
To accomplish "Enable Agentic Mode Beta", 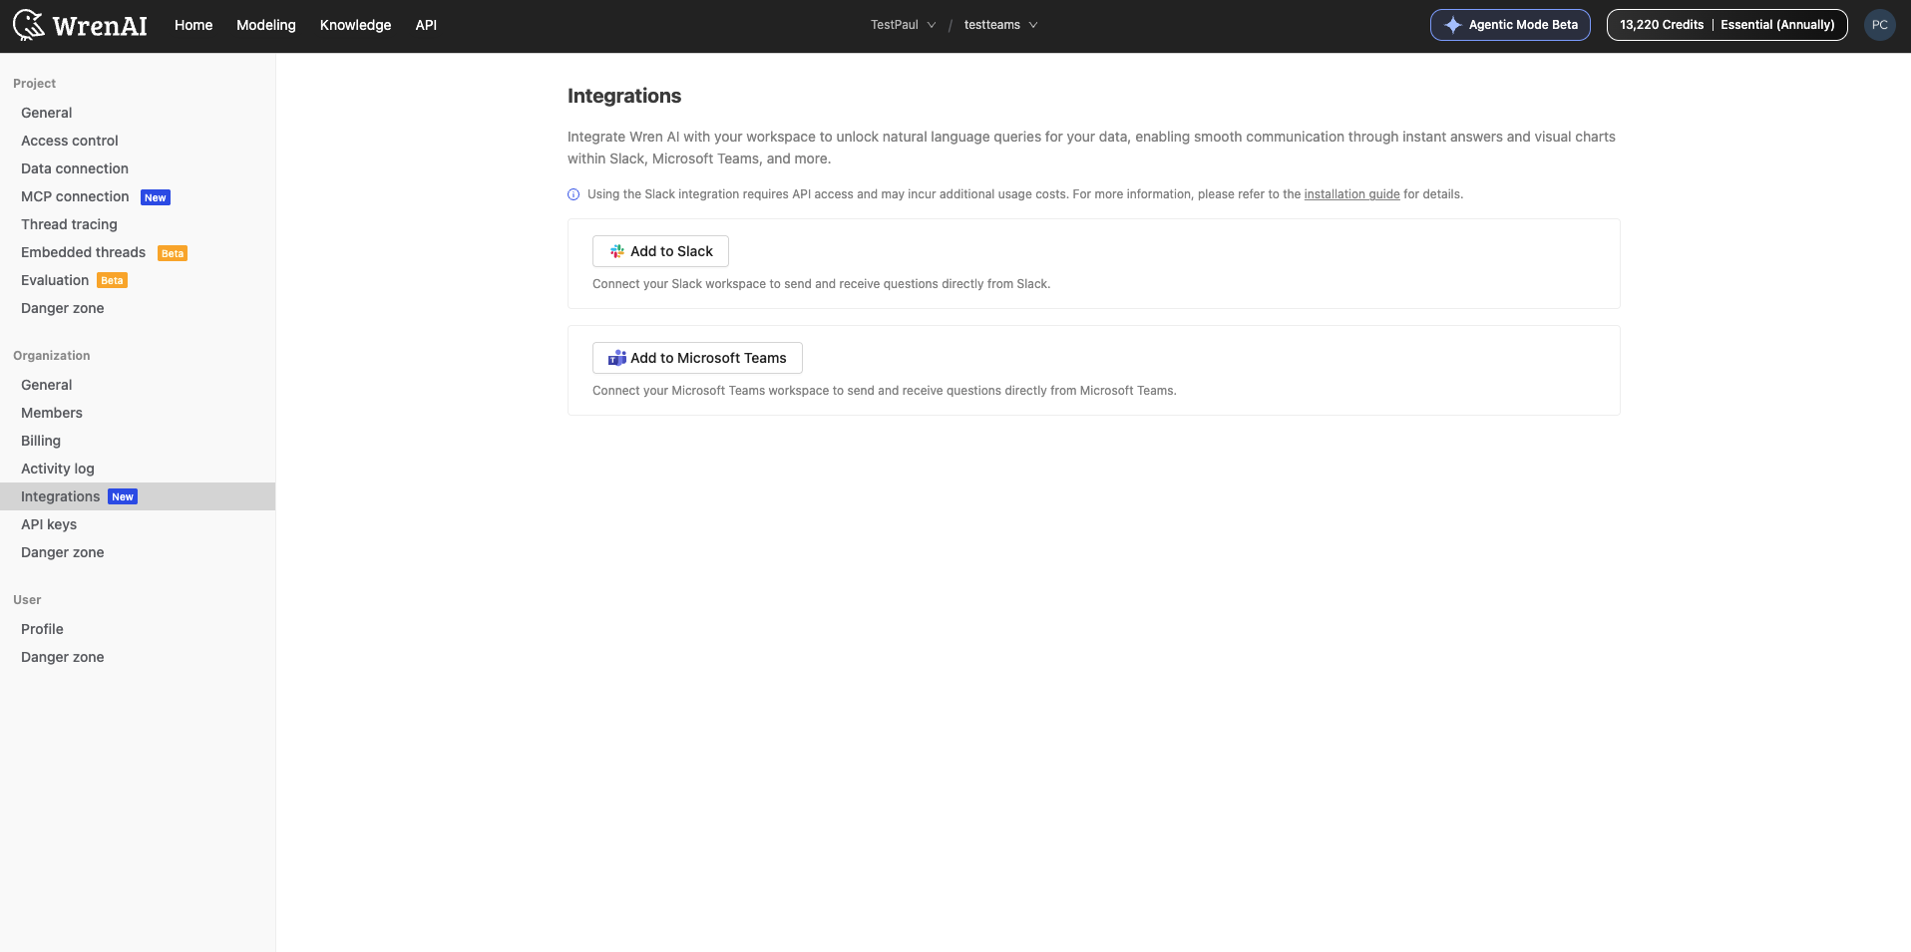I will pos(1510,25).
